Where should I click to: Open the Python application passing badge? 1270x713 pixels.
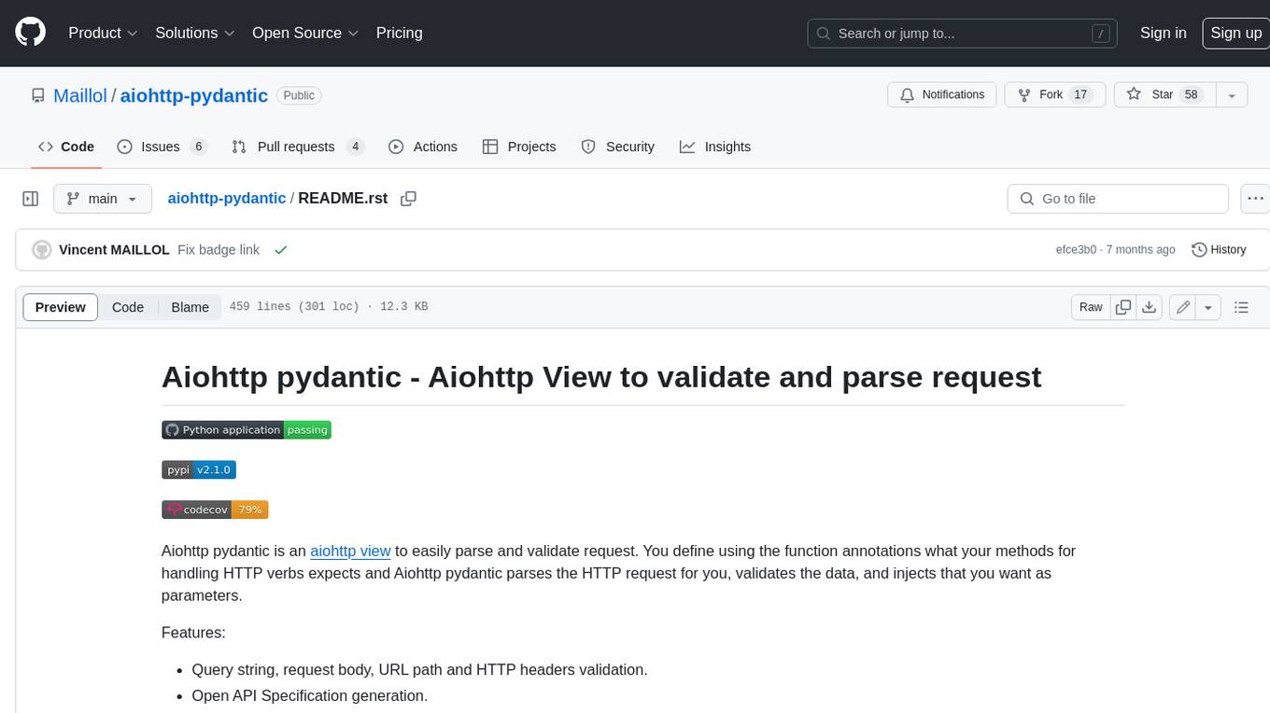pos(247,430)
